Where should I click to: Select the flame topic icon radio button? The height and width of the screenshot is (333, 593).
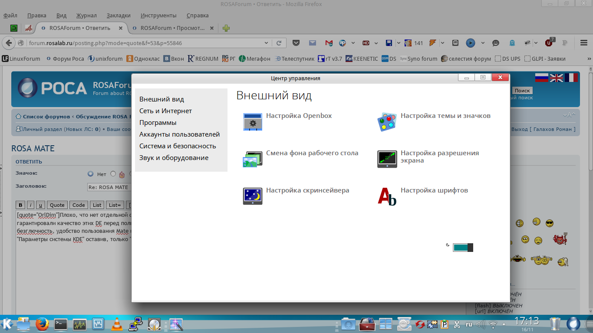tap(113, 174)
